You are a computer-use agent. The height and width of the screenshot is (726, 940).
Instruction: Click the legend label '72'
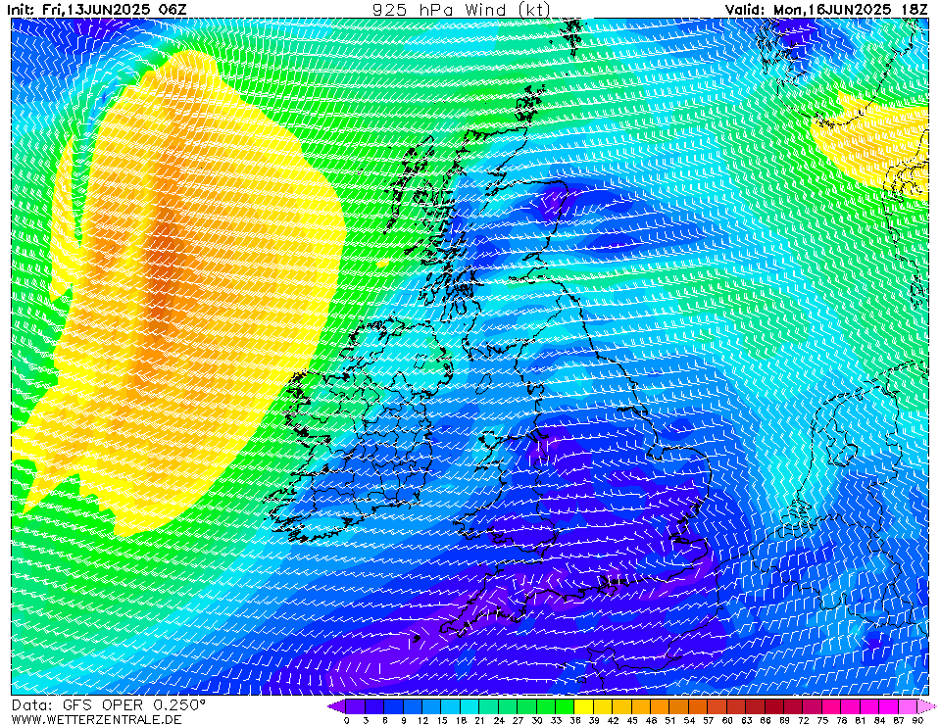[804, 720]
